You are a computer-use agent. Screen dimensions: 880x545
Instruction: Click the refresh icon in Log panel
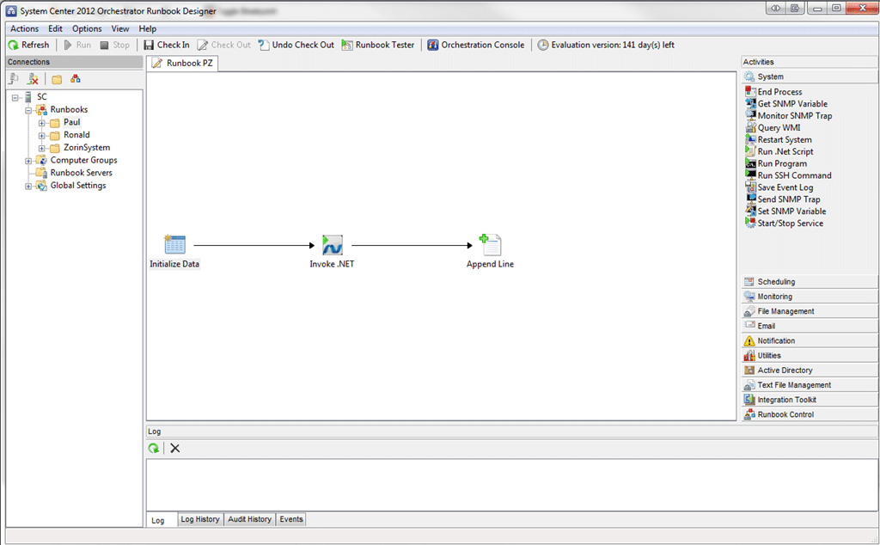[x=154, y=448]
